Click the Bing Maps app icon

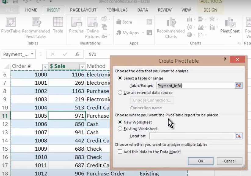[x=149, y=22]
